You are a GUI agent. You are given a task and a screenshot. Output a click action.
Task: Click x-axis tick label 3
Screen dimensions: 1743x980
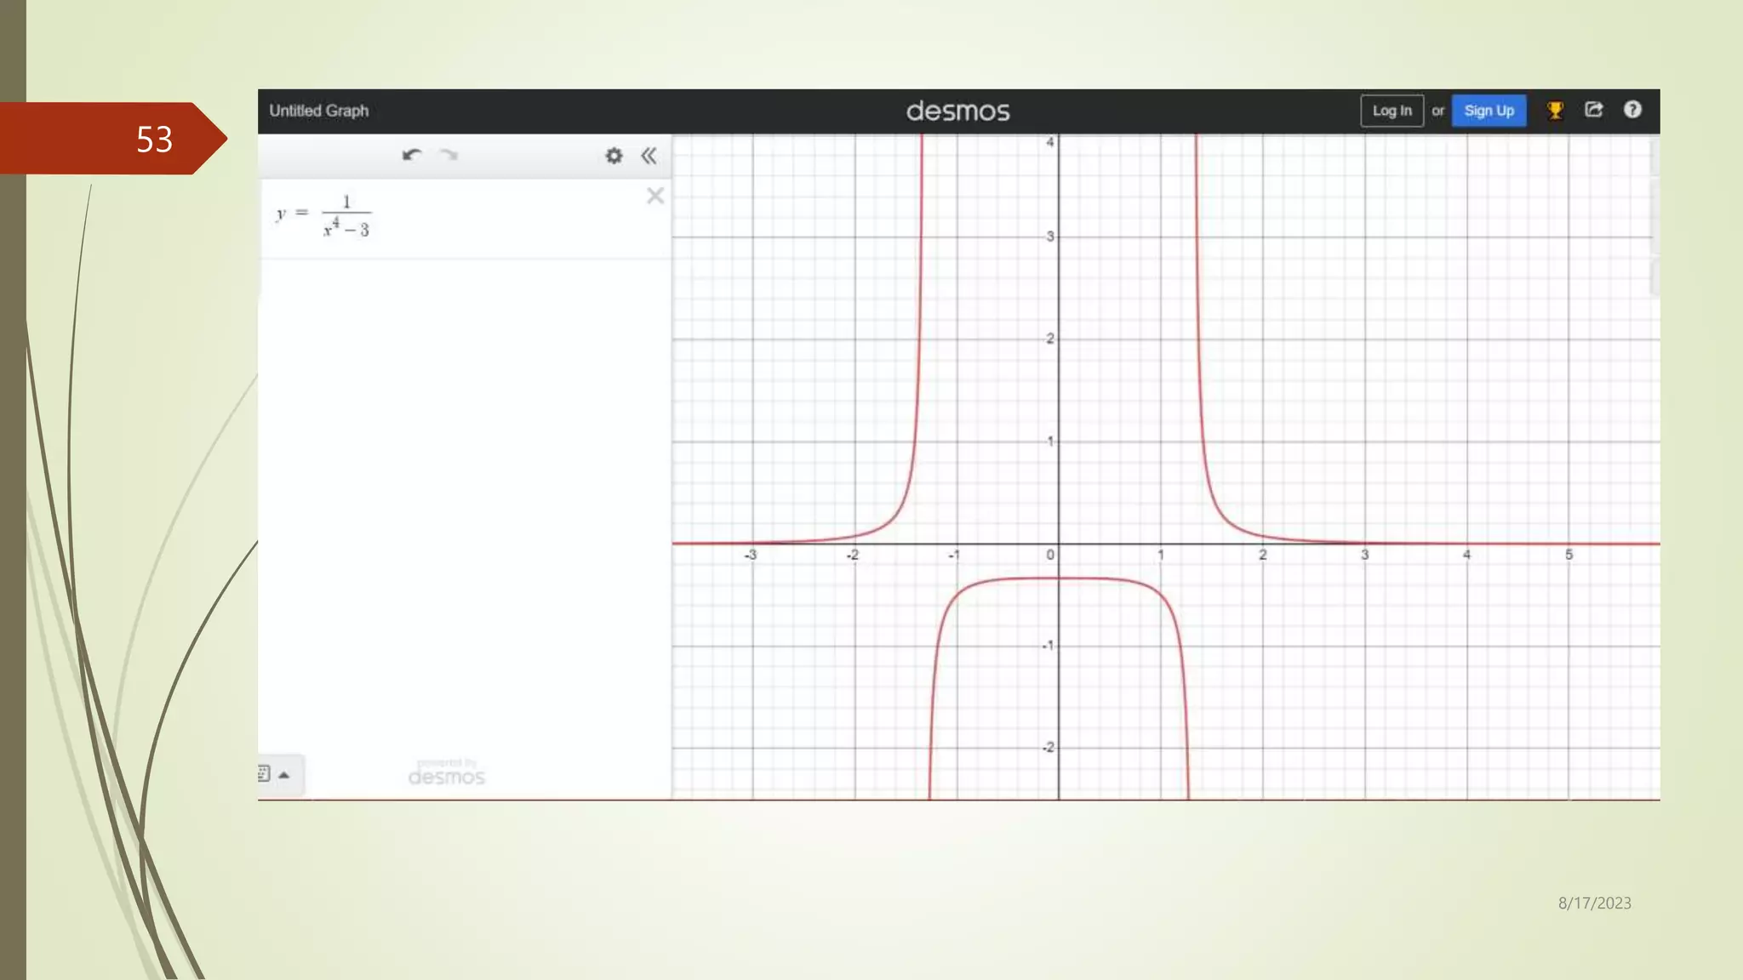pyautogui.click(x=1364, y=555)
